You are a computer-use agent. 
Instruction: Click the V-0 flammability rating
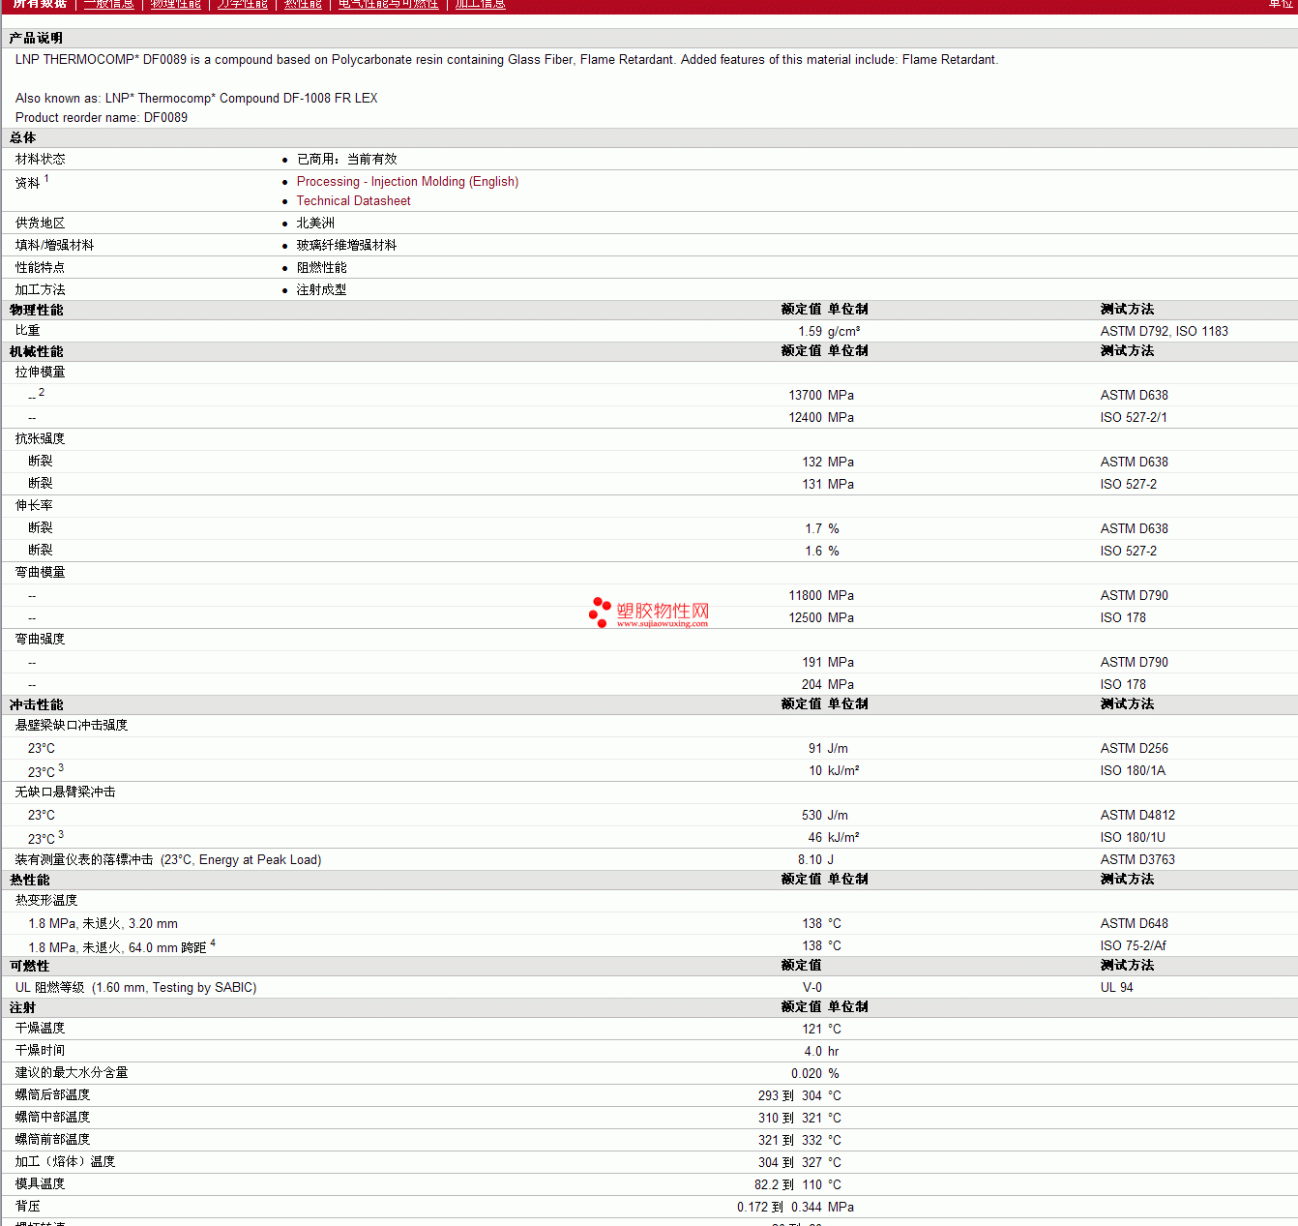812,987
